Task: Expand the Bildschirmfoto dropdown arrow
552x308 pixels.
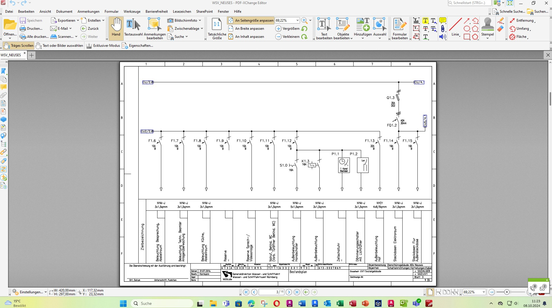Action: coord(200,20)
